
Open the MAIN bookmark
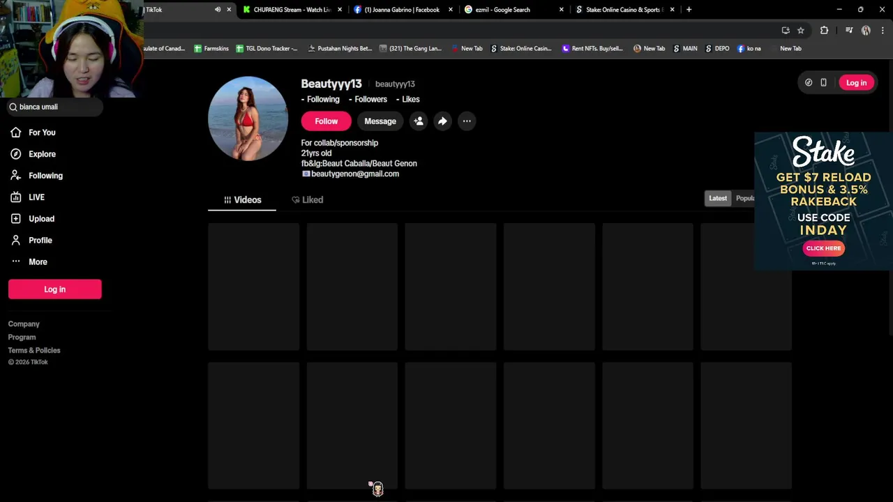[x=685, y=49]
